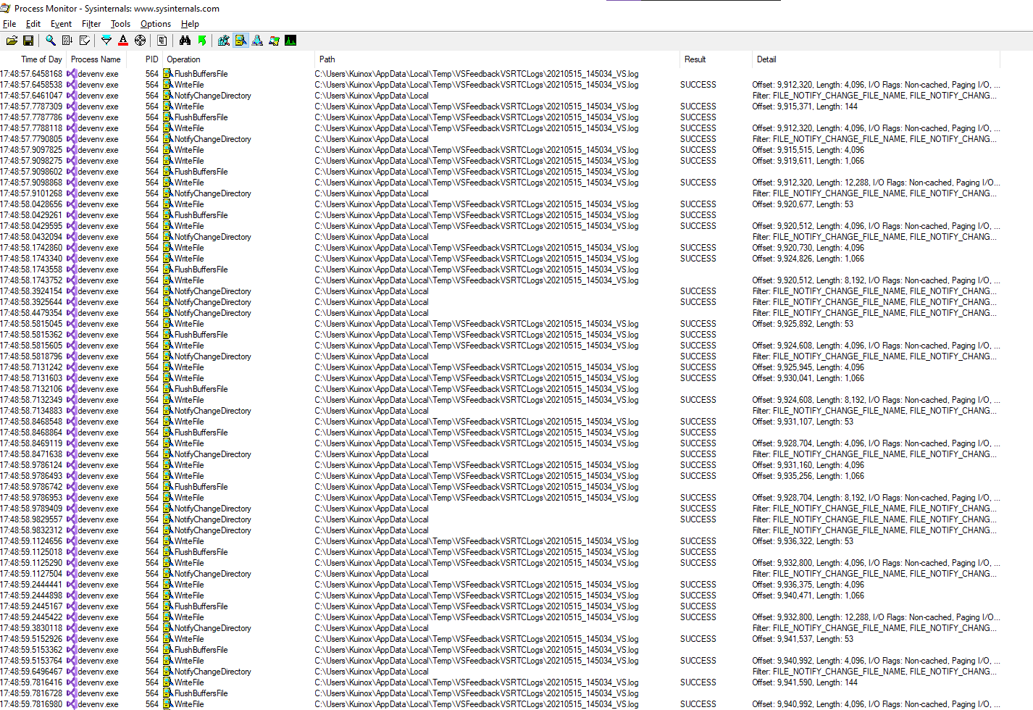Screen dimensions: 1033x710
Task: Toggle Show Profiling Events graph icon
Action: click(x=290, y=41)
